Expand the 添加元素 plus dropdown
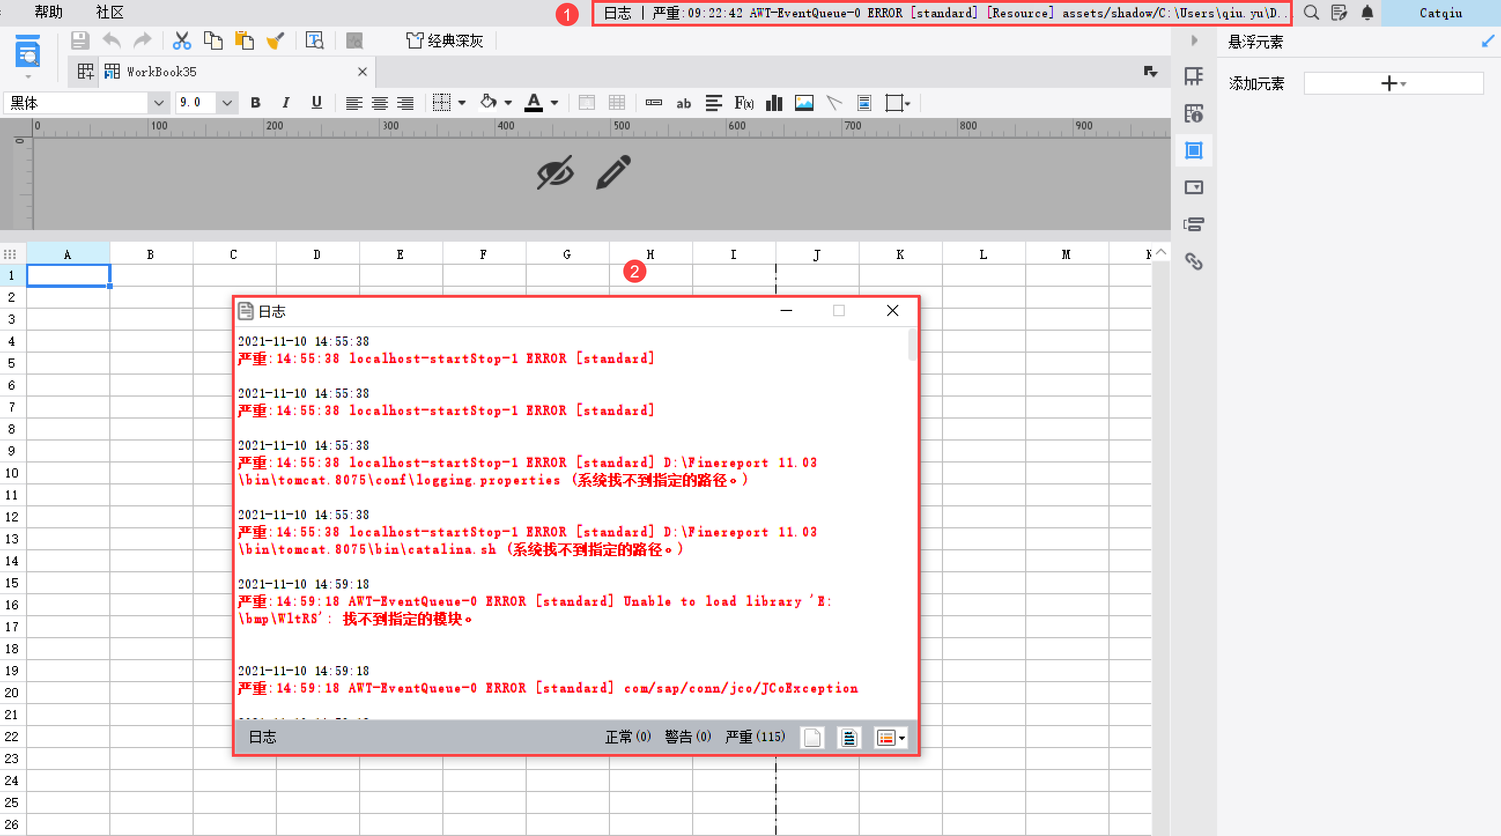The width and height of the screenshot is (1501, 836). 1393,84
